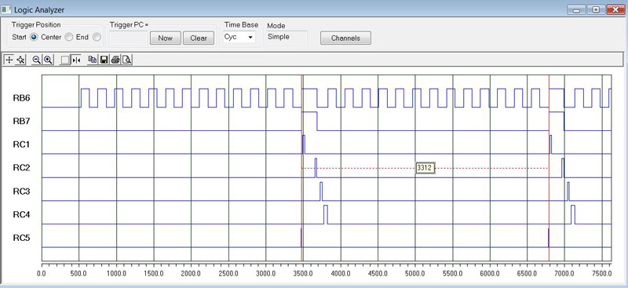Toggle the measurement cursors icon
The image size is (628, 288).
pos(76,60)
